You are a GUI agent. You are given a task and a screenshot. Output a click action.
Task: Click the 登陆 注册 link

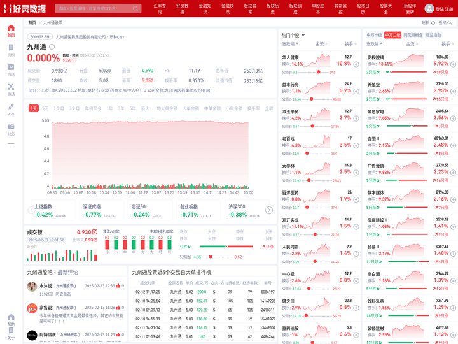444,9
